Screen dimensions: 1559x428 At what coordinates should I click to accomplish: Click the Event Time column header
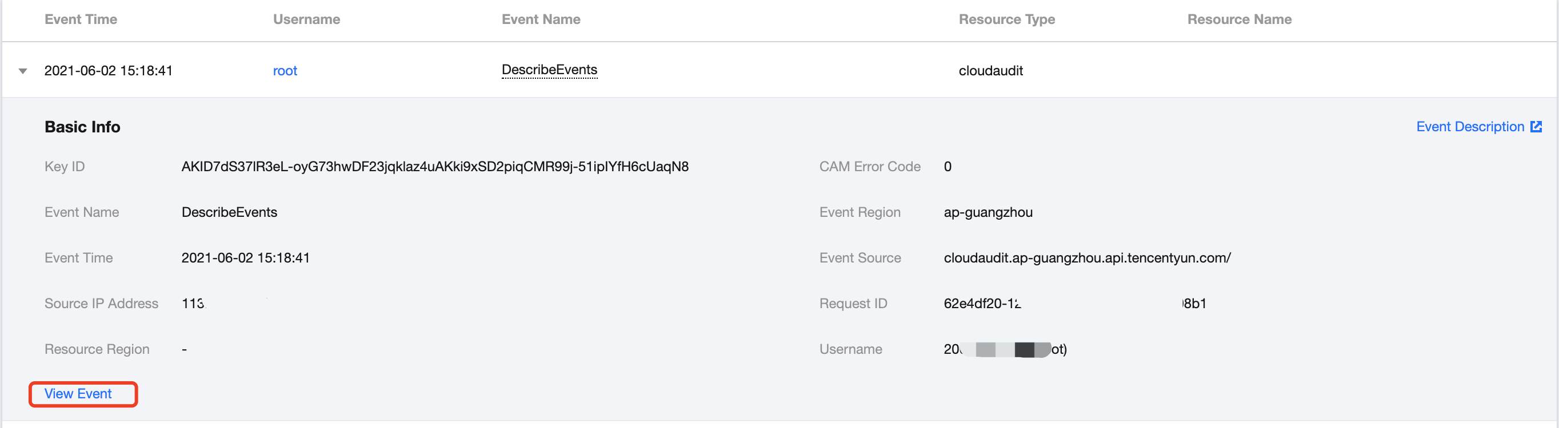81,19
